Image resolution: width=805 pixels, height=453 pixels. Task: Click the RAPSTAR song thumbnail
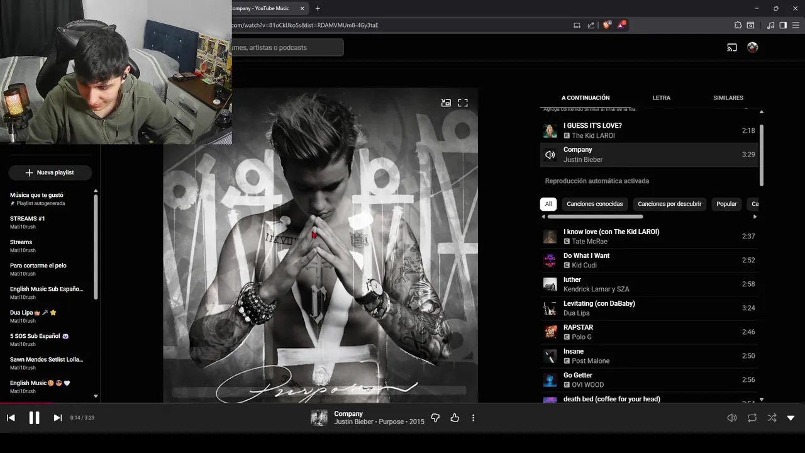(550, 332)
